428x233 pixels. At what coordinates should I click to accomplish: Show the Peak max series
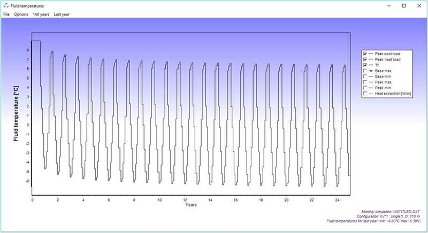tap(365, 82)
